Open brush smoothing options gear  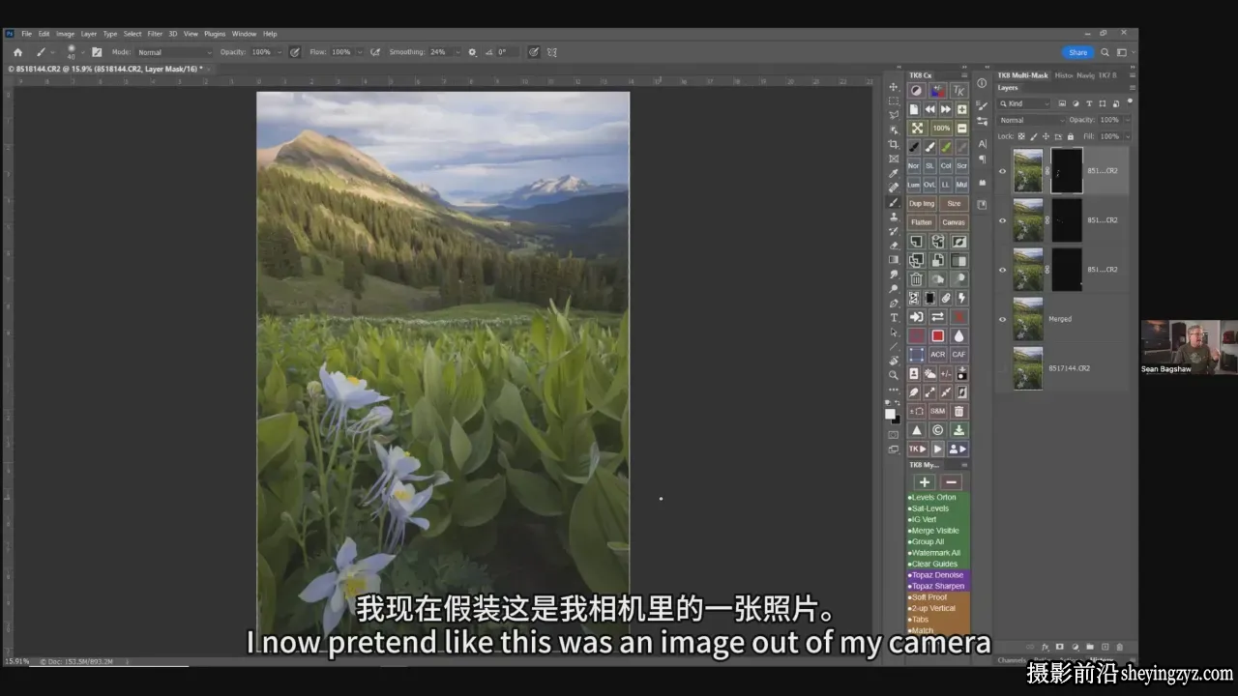[472, 52]
